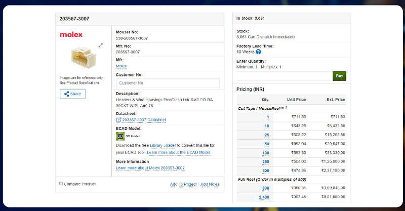Image resolution: width=405 pixels, height=211 pixels.
Task: Select quantity 1 price break
Action: [268, 117]
